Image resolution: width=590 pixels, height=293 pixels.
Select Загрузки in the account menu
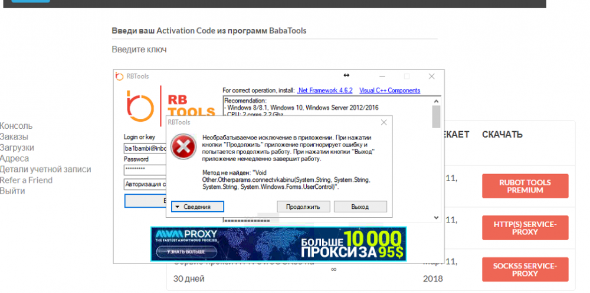point(17,148)
